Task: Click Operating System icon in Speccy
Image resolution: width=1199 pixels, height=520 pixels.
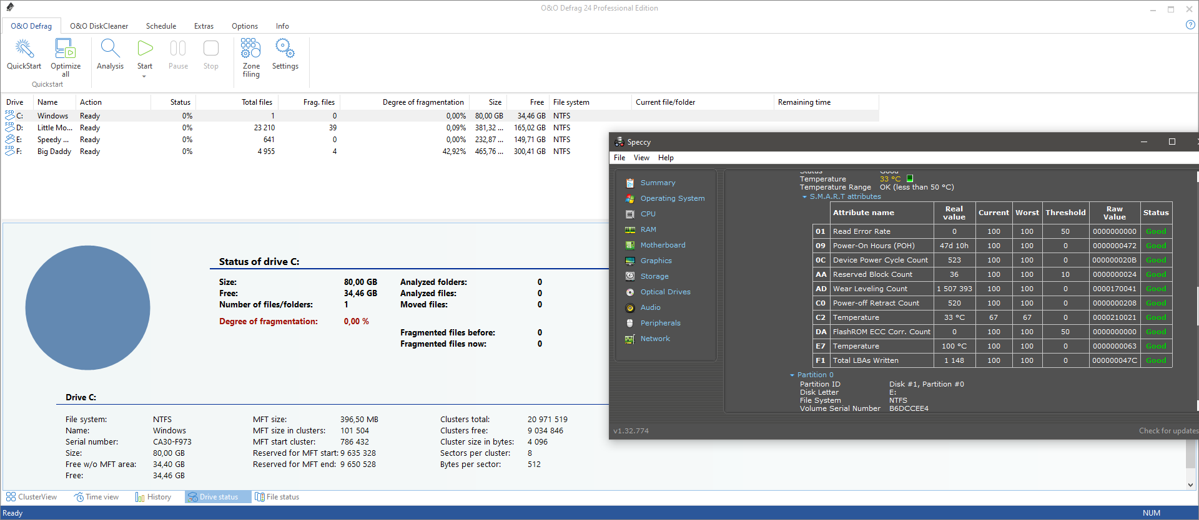Action: (x=630, y=198)
